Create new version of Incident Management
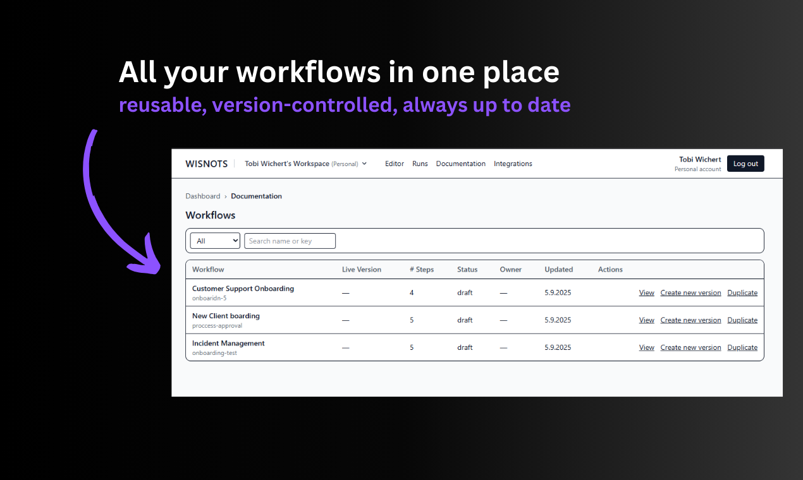Viewport: 803px width, 480px height. [690, 347]
